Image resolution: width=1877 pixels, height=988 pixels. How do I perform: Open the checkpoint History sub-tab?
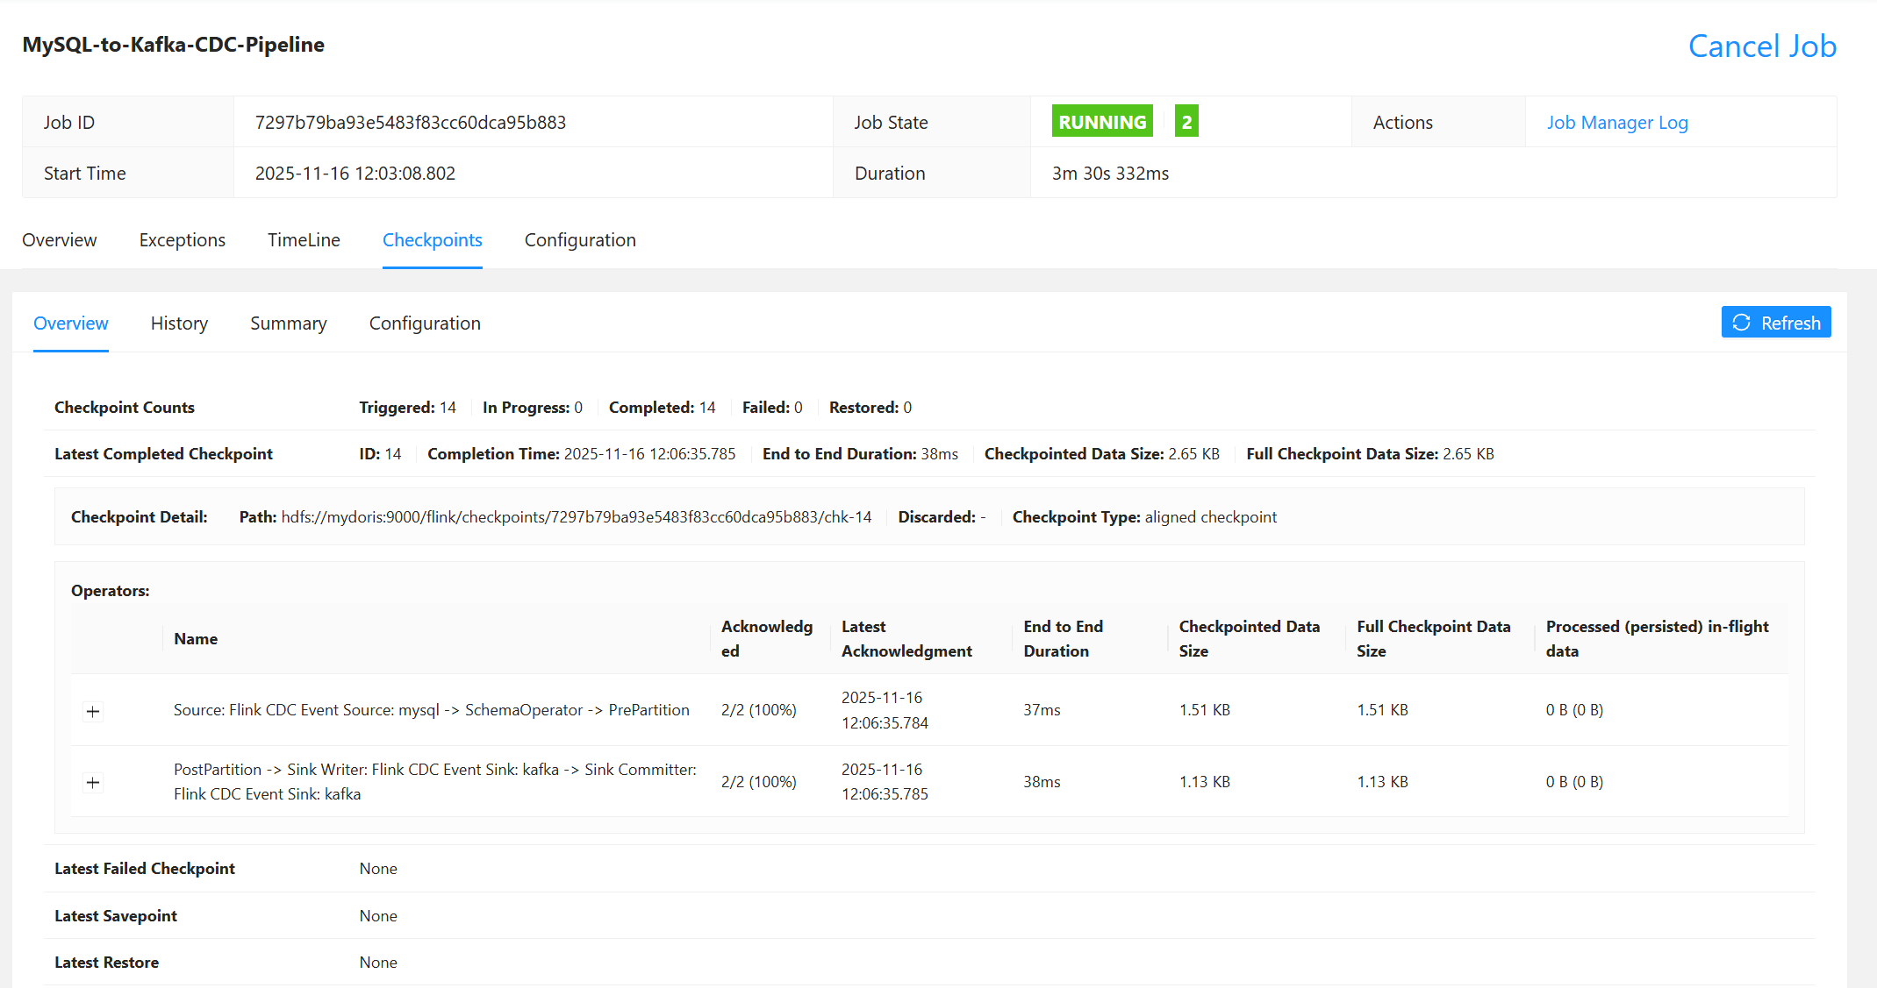click(179, 323)
